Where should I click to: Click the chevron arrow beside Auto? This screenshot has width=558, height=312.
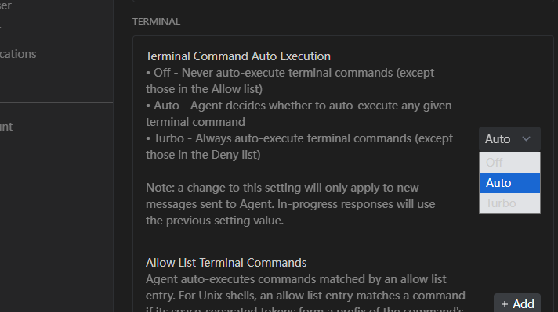pyautogui.click(x=526, y=138)
